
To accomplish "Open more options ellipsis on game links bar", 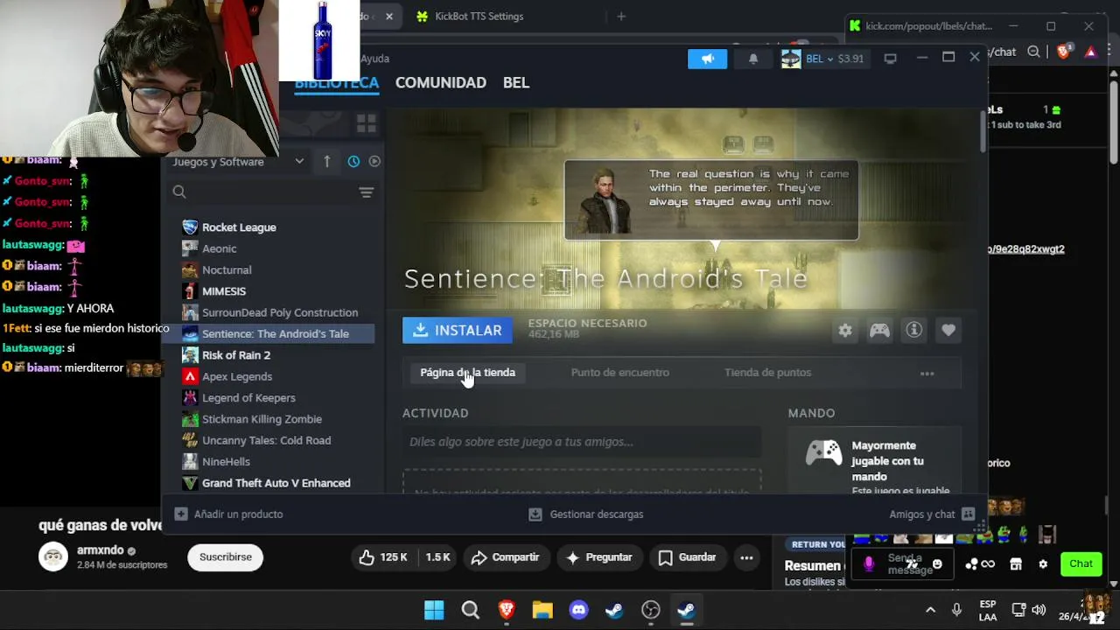I will click(x=927, y=374).
